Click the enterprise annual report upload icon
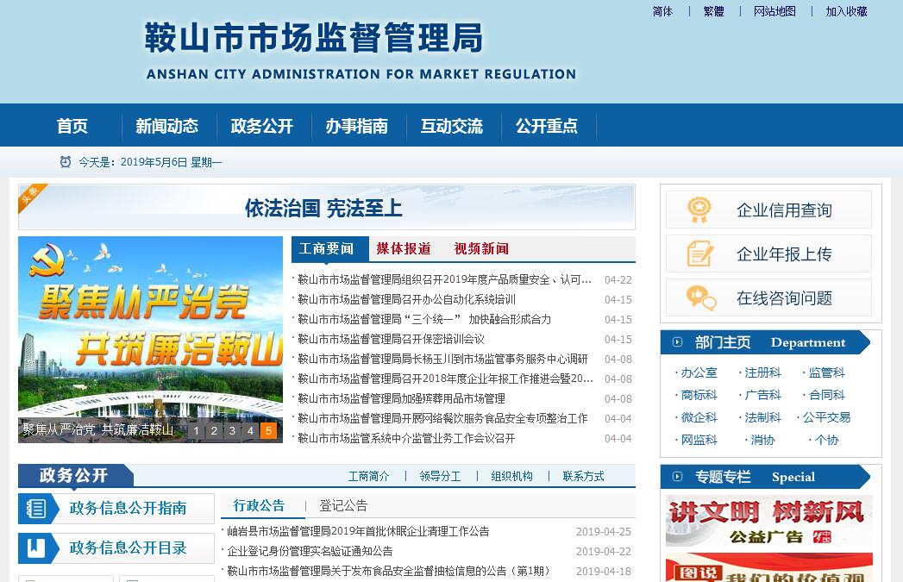The height and width of the screenshot is (582, 903). point(699,253)
